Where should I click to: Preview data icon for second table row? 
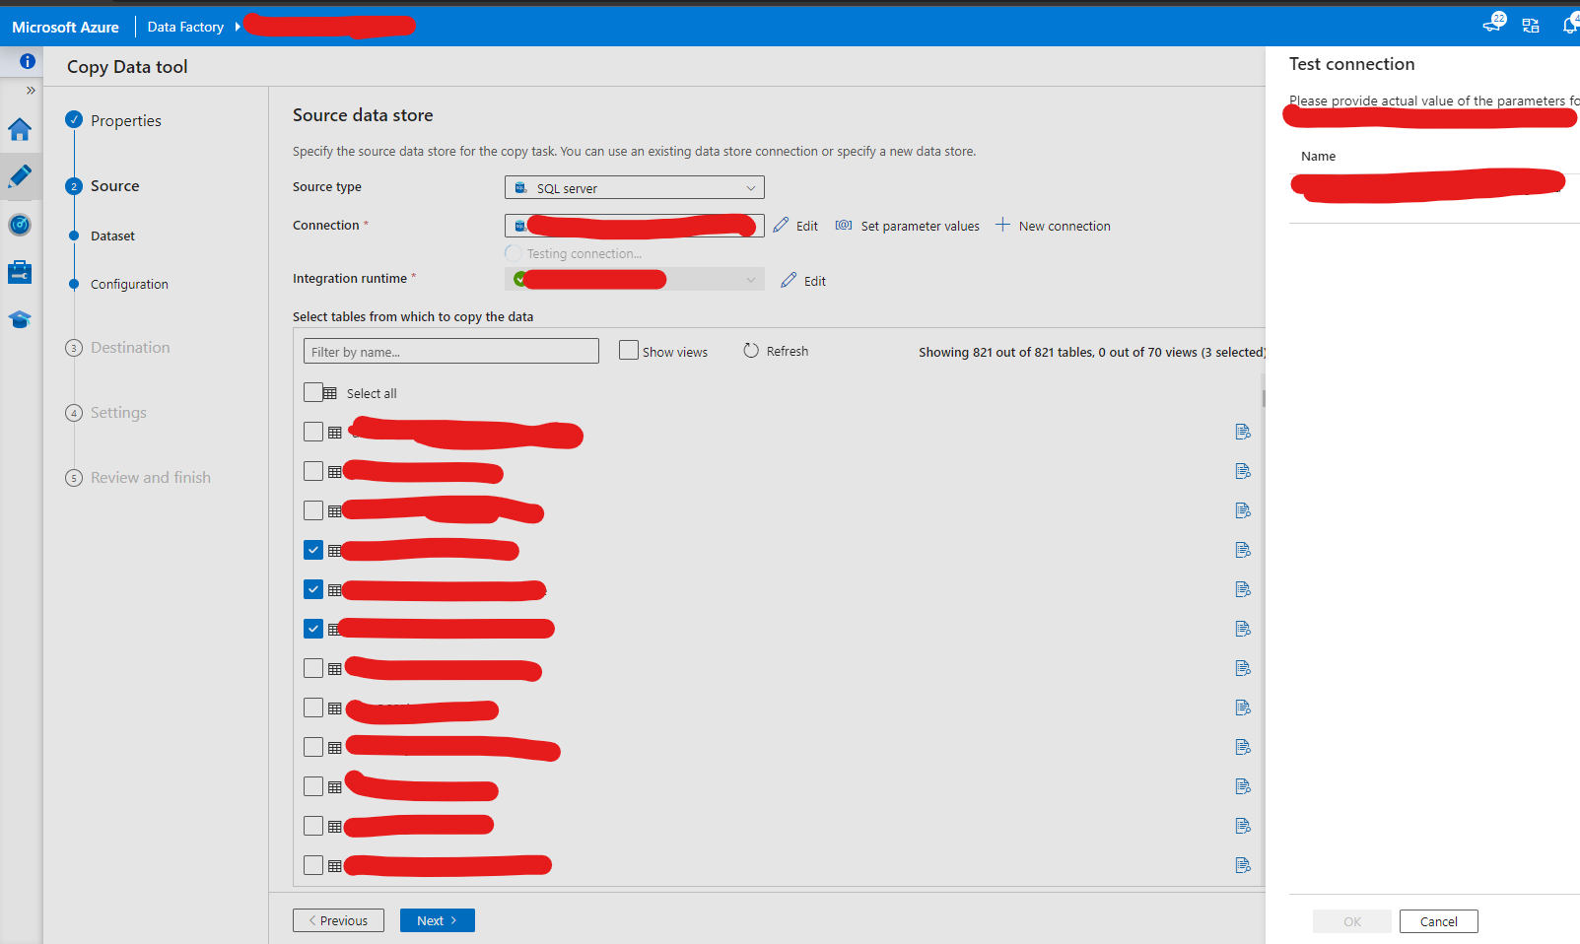pos(1243,471)
